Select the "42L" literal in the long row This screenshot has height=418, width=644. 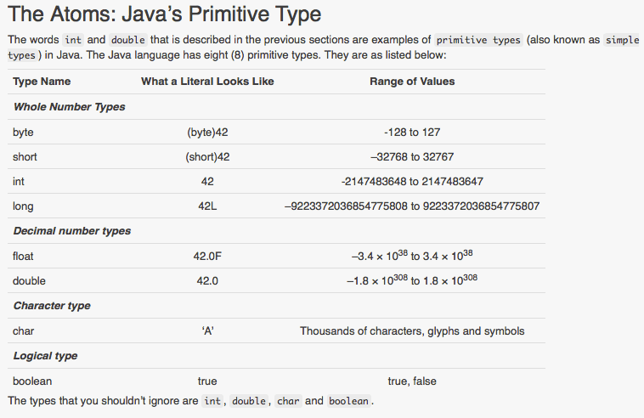(207, 206)
